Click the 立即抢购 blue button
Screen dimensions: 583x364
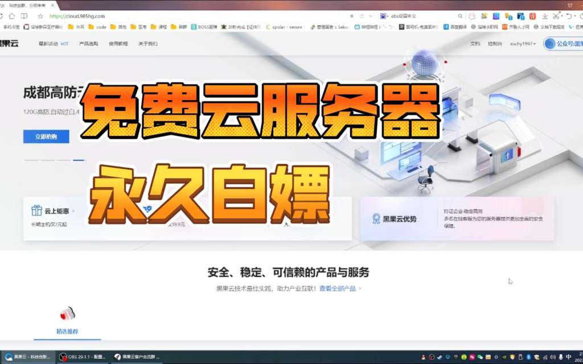point(46,136)
